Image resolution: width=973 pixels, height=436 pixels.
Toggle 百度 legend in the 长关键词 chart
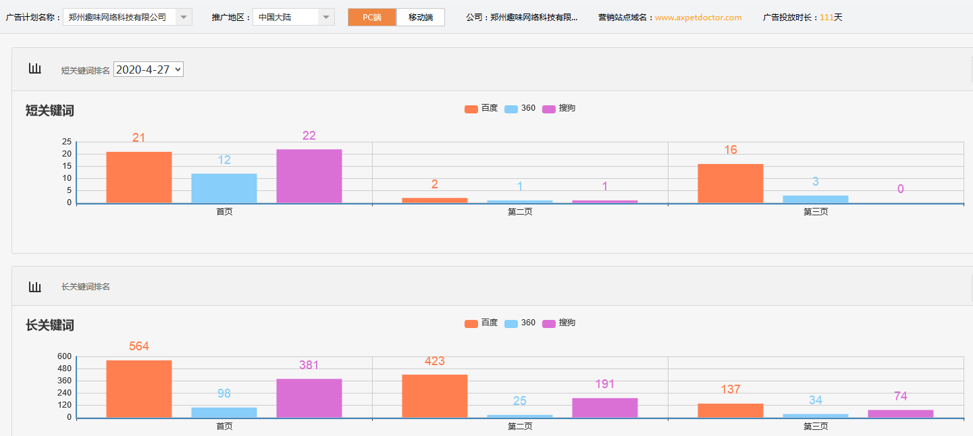(481, 323)
